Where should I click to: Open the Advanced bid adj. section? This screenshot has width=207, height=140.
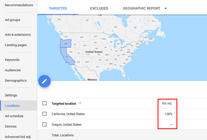coord(18,137)
